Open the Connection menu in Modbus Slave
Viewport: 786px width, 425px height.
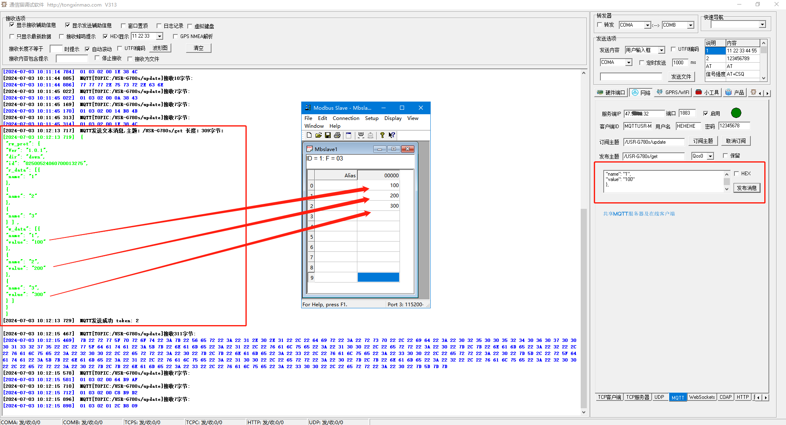[345, 118]
